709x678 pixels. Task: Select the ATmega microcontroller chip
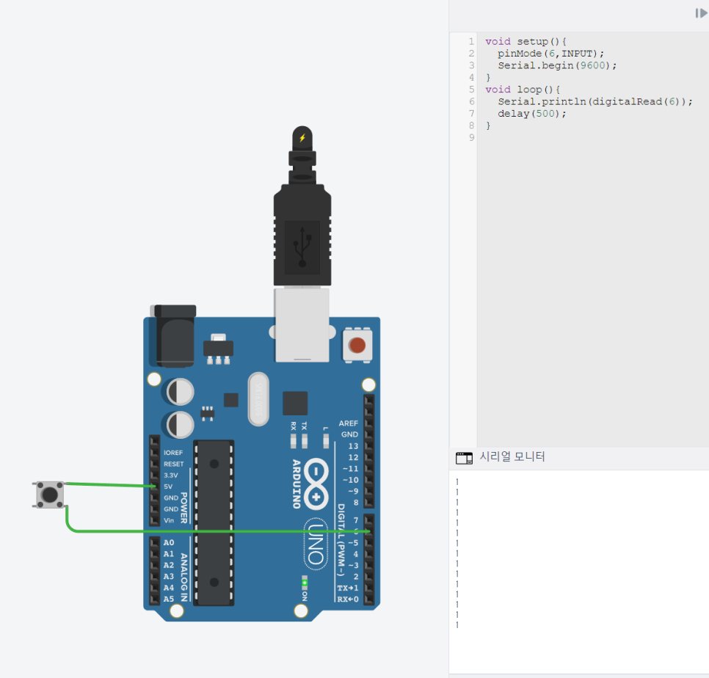click(x=214, y=522)
